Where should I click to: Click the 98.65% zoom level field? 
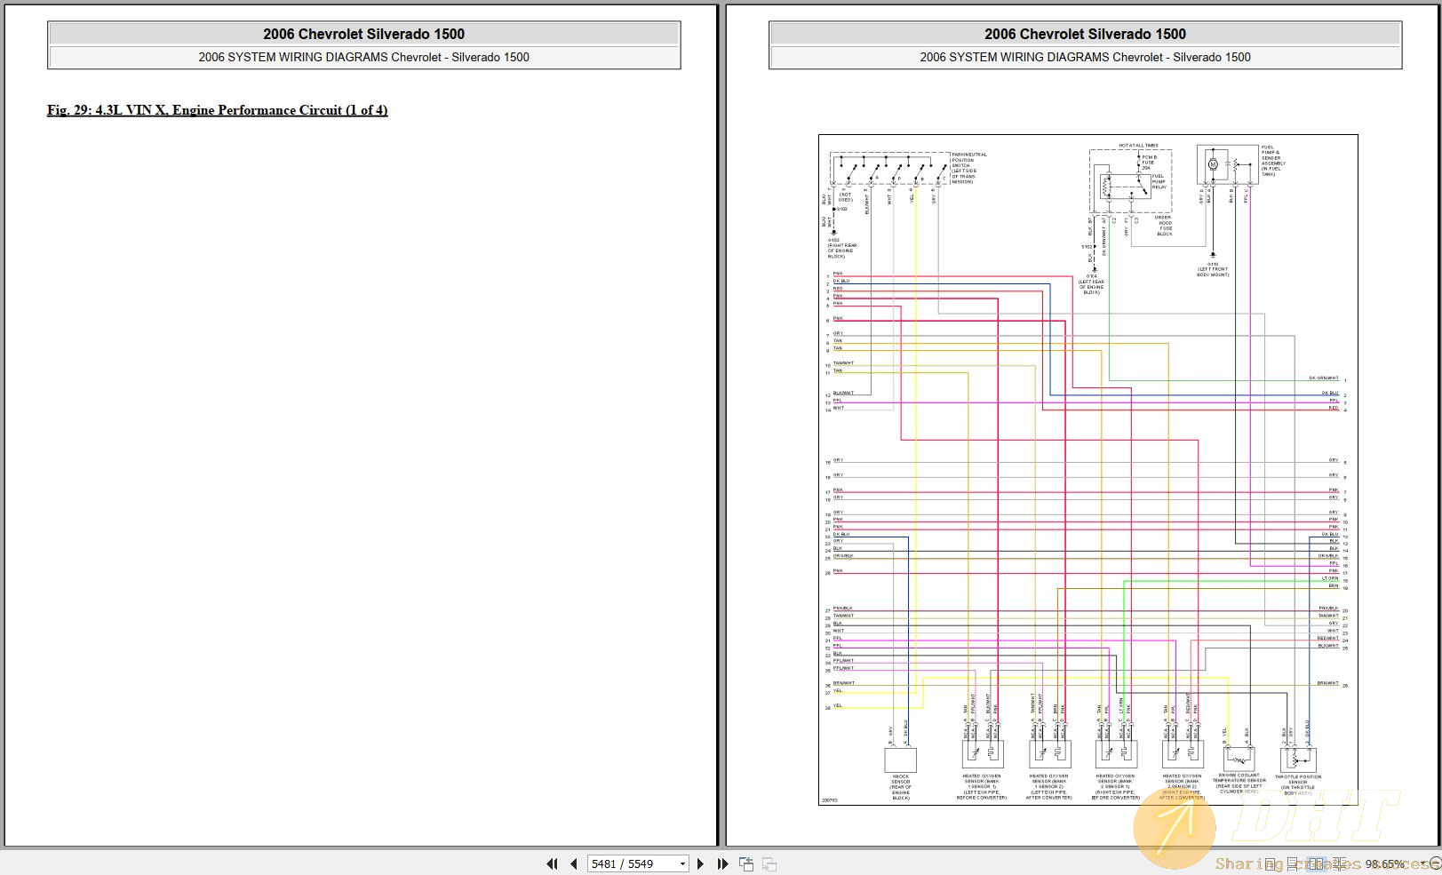(x=1385, y=863)
